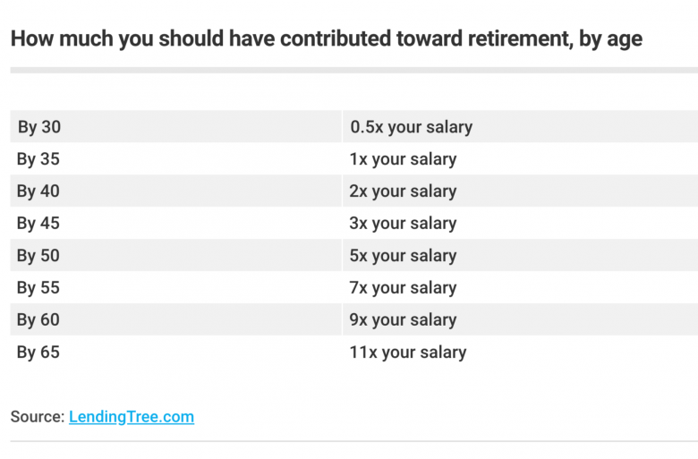The width and height of the screenshot is (698, 459).
Task: Select the "By 40" age cell
Action: click(38, 191)
